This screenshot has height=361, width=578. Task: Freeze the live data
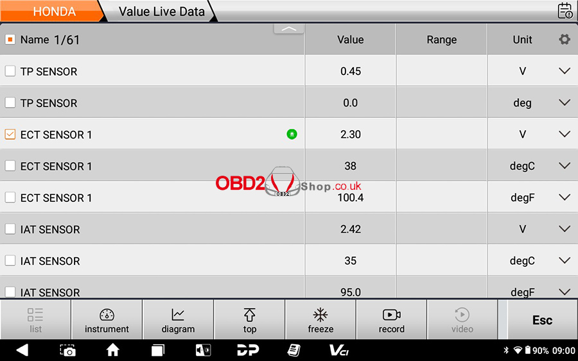(320, 320)
